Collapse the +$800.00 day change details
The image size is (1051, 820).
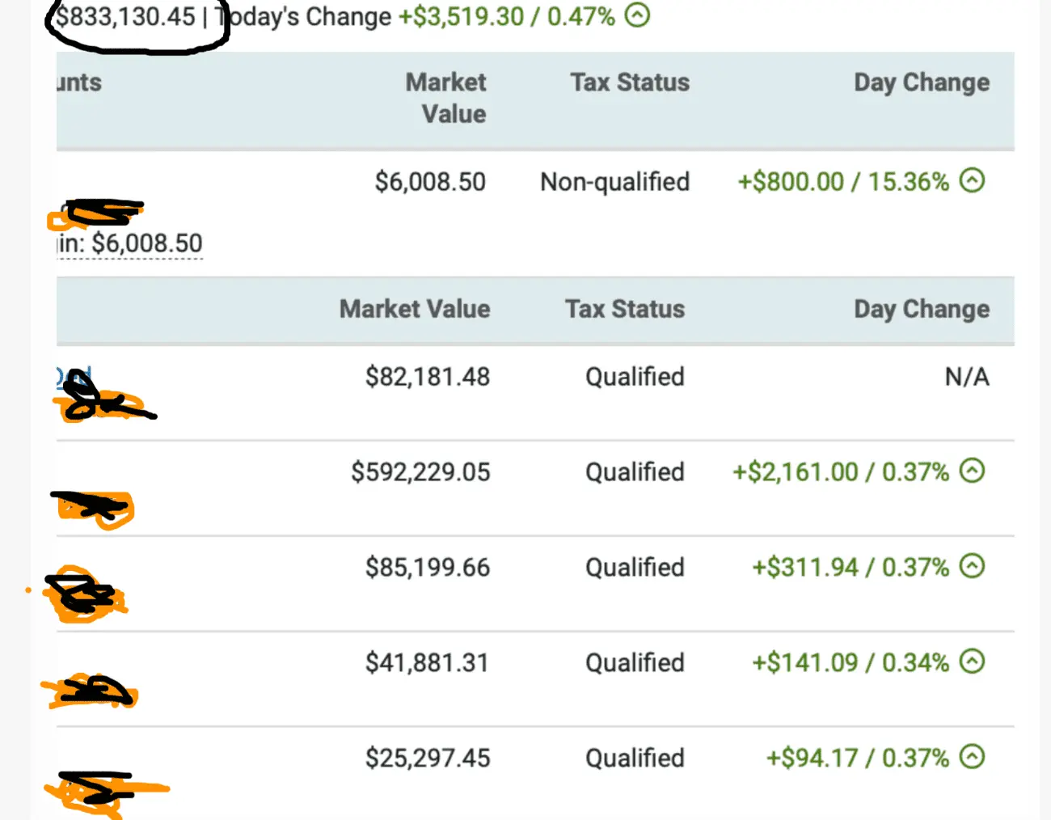[x=973, y=181]
